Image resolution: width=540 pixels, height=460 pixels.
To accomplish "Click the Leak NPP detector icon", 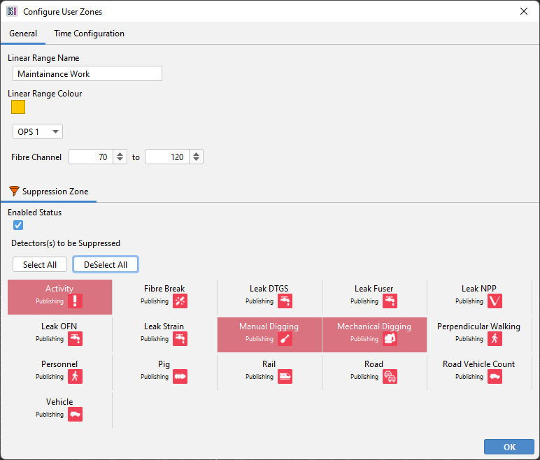I will (x=495, y=301).
